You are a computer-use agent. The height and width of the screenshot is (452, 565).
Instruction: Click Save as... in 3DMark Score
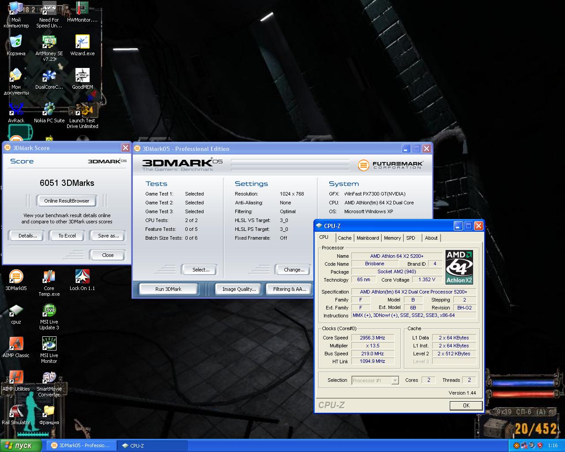tap(108, 236)
